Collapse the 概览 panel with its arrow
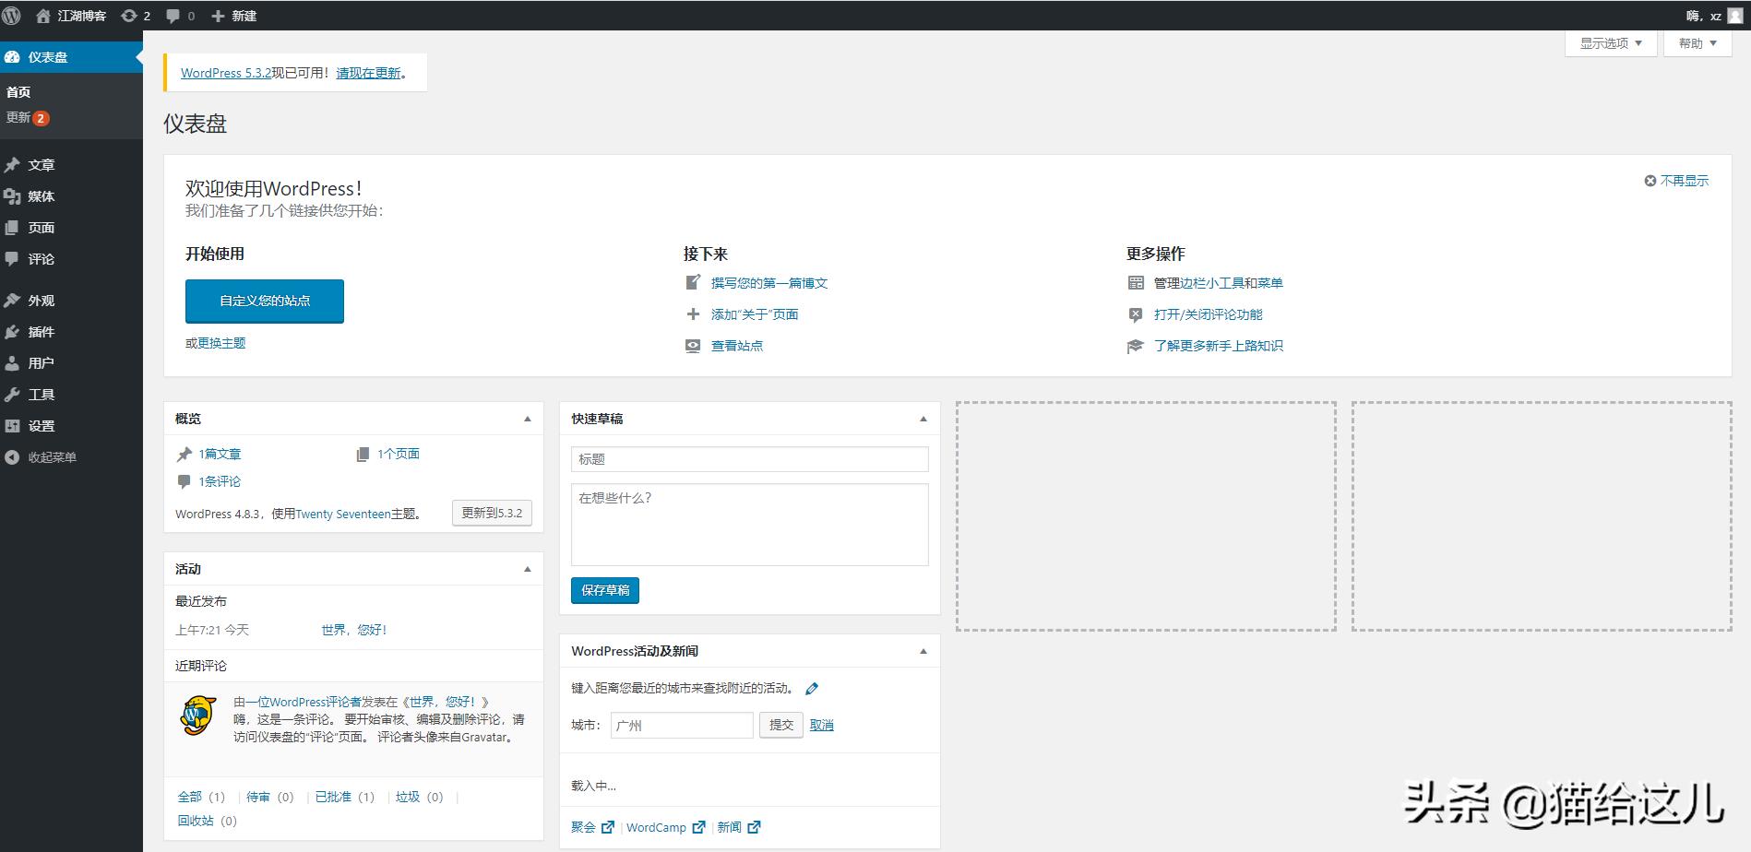 tap(528, 418)
